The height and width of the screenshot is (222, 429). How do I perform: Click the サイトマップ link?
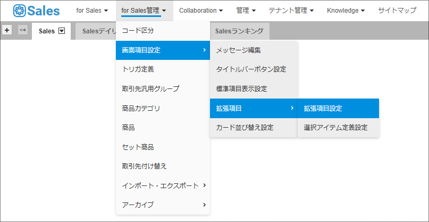coord(397,11)
